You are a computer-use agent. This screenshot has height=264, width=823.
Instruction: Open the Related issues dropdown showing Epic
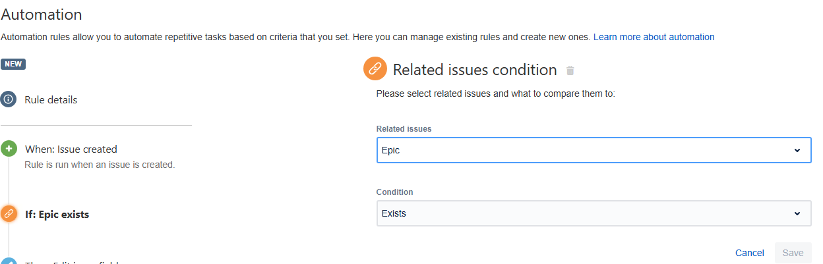coord(594,150)
